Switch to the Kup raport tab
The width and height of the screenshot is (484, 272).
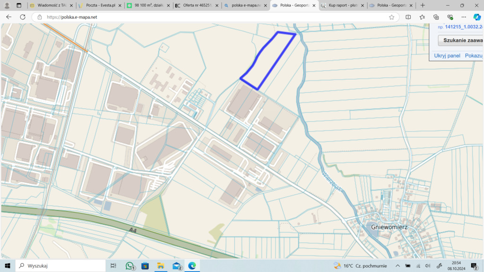[342, 6]
